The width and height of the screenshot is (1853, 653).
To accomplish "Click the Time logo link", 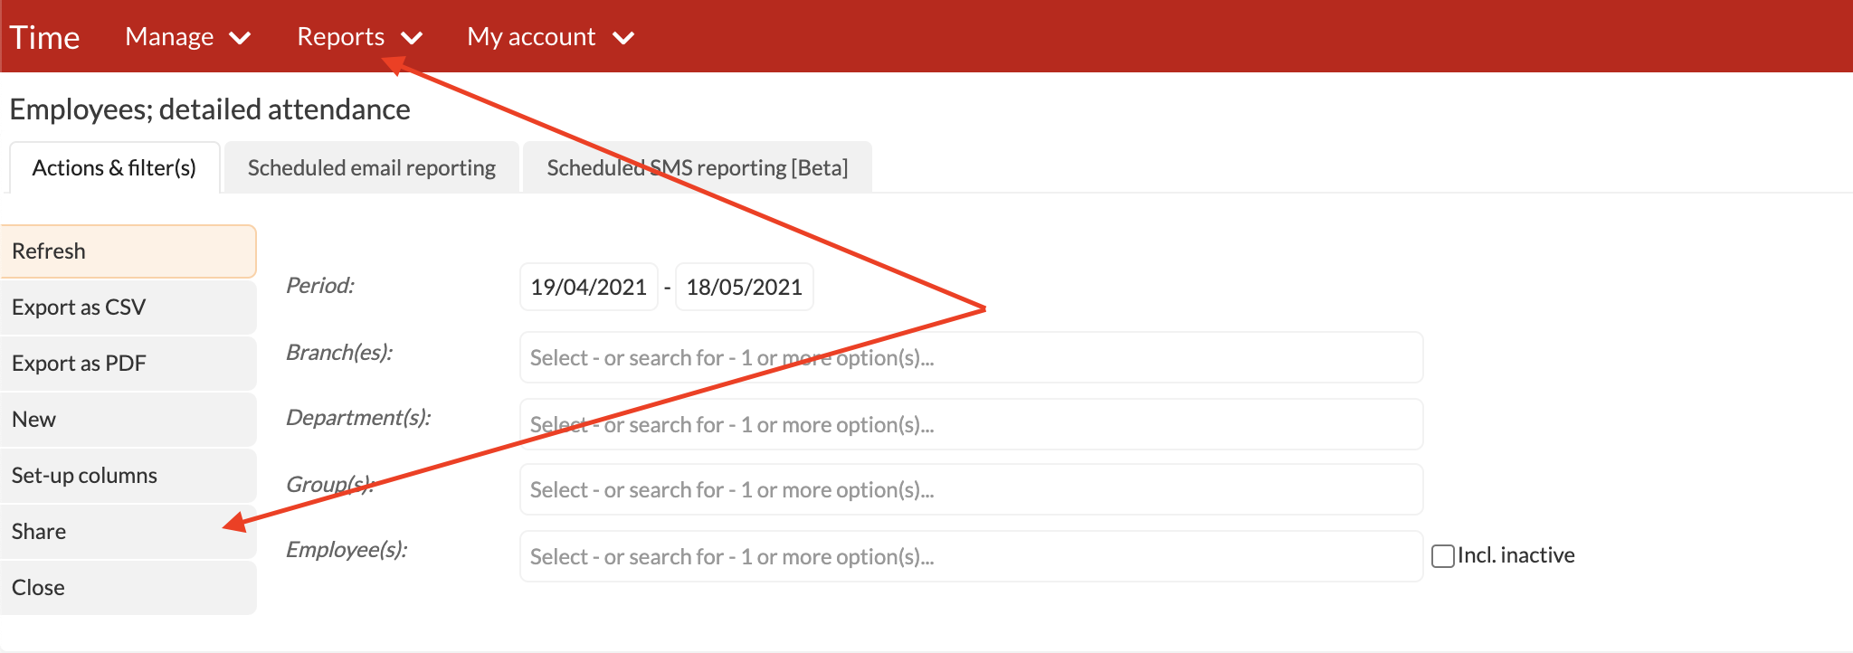I will tap(44, 38).
